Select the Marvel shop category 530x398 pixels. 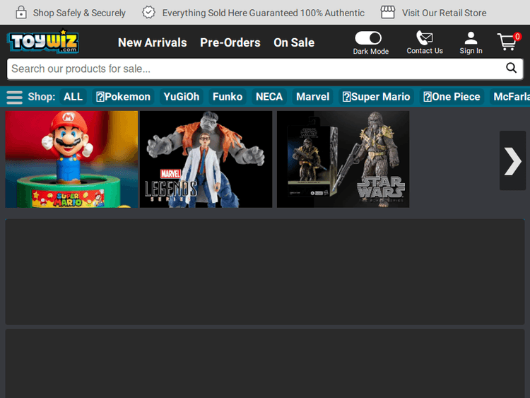pos(312,97)
